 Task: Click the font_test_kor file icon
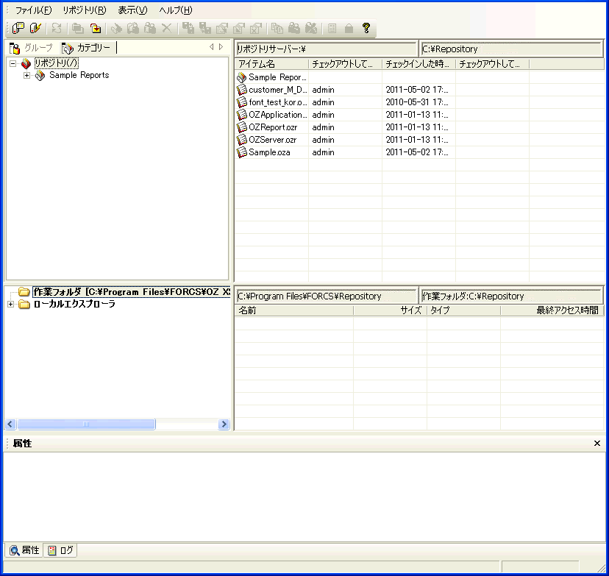point(241,102)
